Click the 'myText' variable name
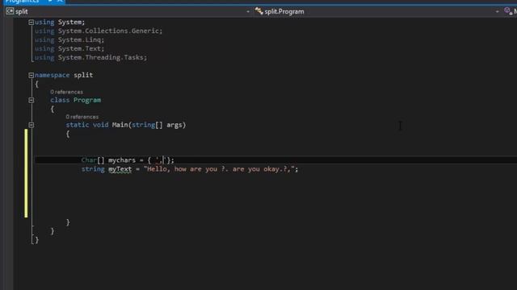 [120, 169]
